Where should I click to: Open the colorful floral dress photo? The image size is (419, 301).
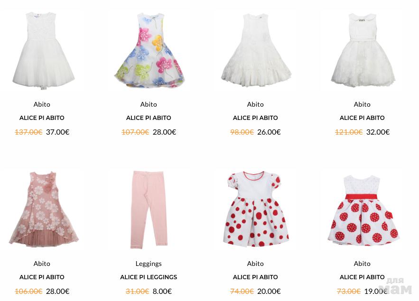pos(149,50)
